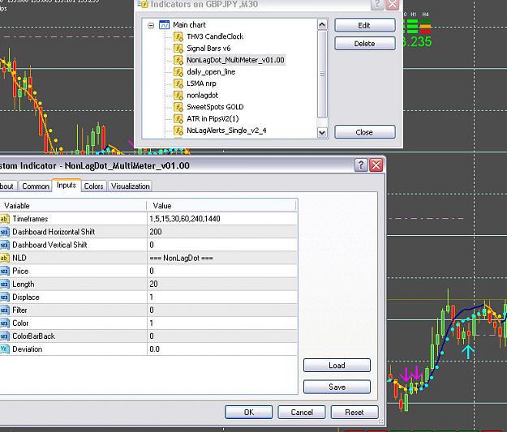
Task: Open the Visualization tab
Action: pyautogui.click(x=131, y=186)
